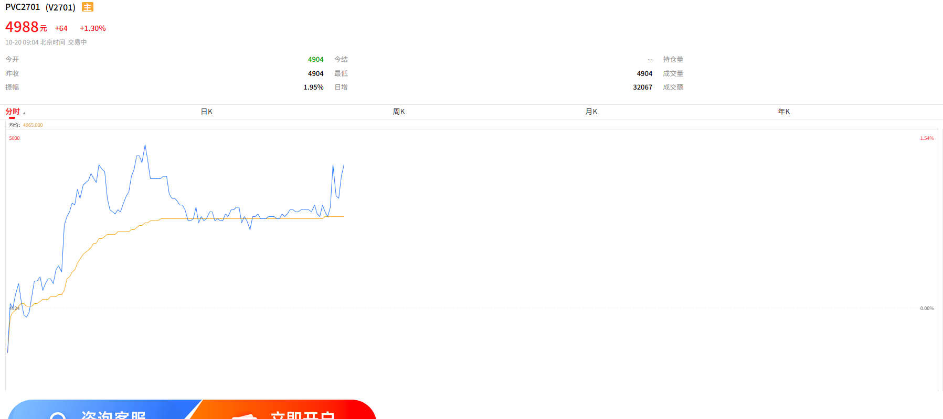This screenshot has height=419, width=943.
Task: Select the 周K weekly chart tab
Action: coord(399,112)
